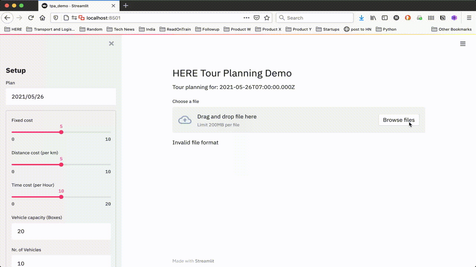Open the post to HN bookmark
This screenshot has width=476, height=267.
(357, 29)
